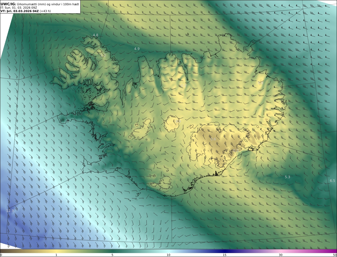Select the initial time line "IT: Sun. 01. 03. 2026 09Z"
337x257 pixels.
coord(19,8)
